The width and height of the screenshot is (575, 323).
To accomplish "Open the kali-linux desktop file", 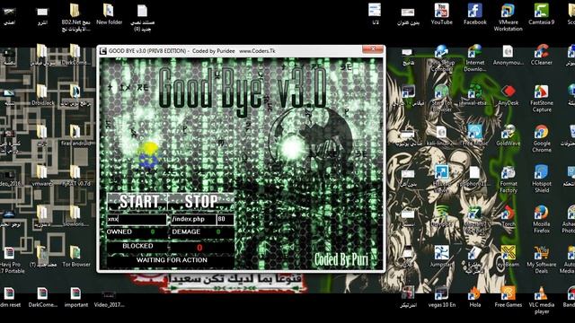I will [x=441, y=135].
